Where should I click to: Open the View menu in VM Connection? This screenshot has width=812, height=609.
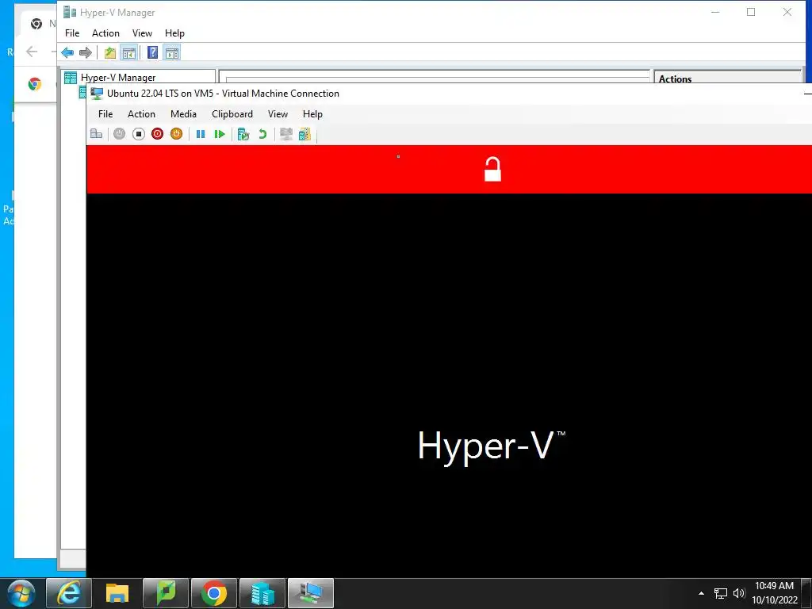click(278, 114)
